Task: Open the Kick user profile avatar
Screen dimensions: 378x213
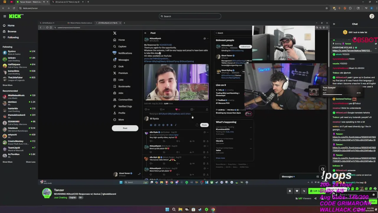Action: point(372,16)
